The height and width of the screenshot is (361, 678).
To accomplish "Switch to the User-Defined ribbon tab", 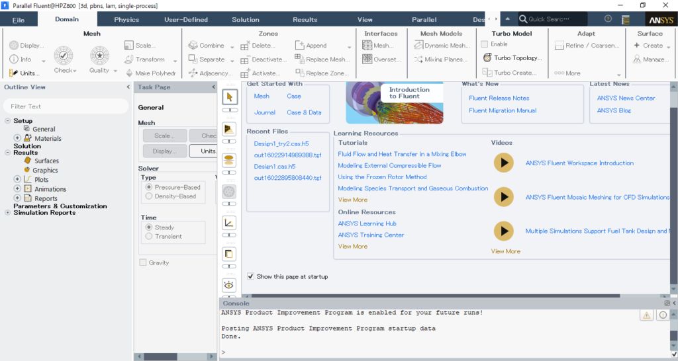I will click(186, 19).
